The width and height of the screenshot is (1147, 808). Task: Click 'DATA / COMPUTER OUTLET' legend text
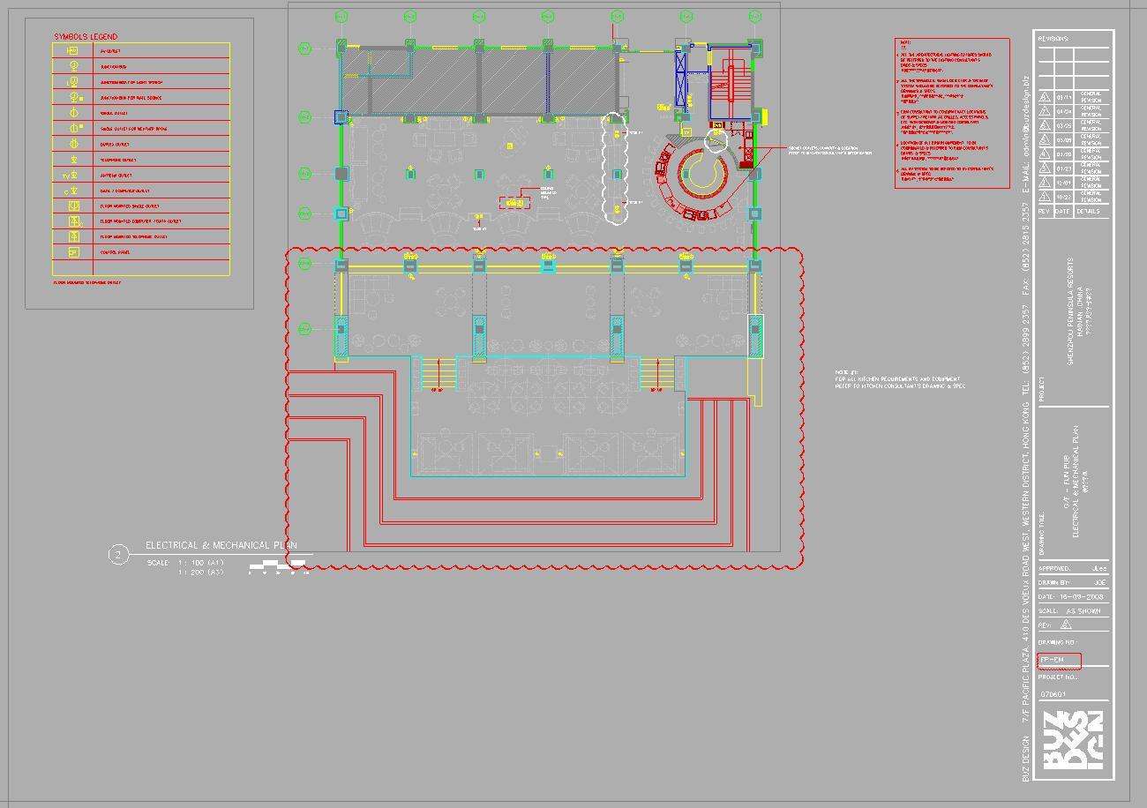tap(124, 191)
